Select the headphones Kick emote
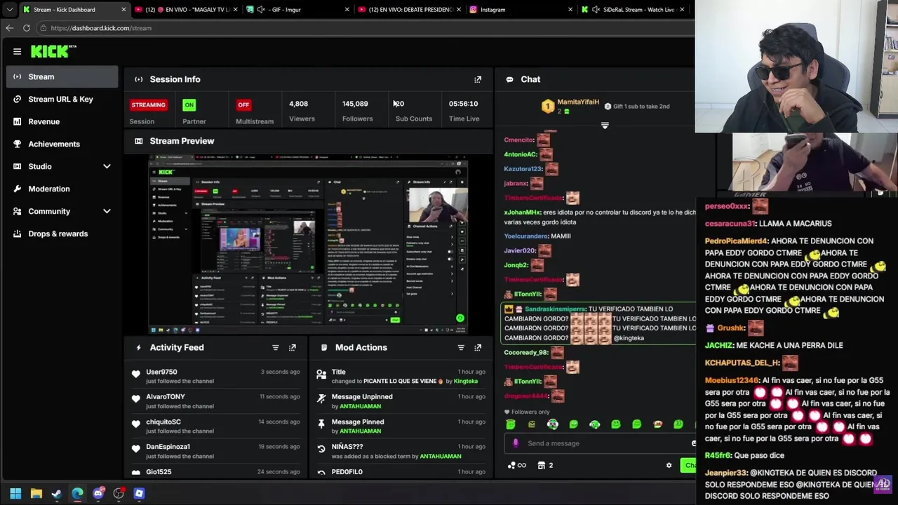The height and width of the screenshot is (505, 898). coord(552,424)
